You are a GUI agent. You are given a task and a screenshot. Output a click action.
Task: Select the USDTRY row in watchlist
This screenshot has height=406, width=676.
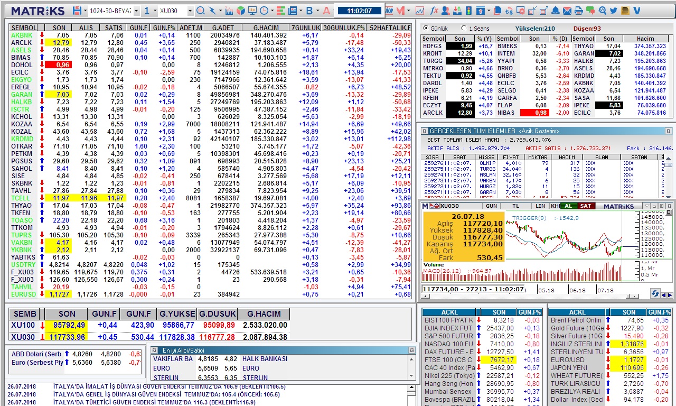click(x=211, y=264)
